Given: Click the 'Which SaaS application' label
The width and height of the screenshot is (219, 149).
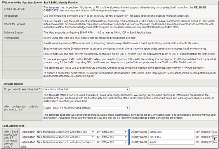Looking at the screenshot, I should (11, 139).
